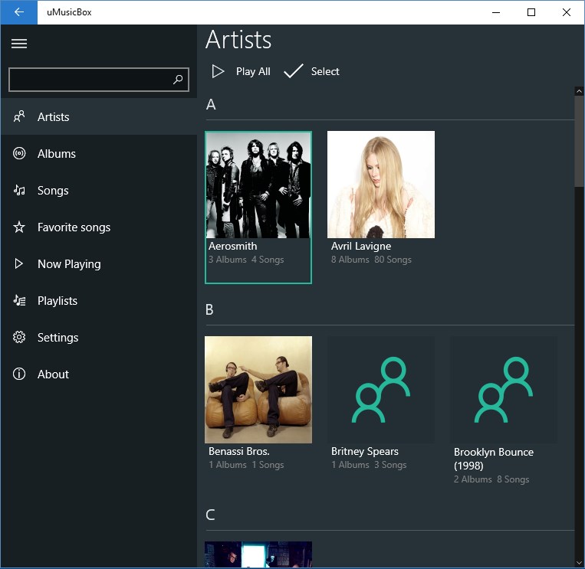This screenshot has width=585, height=569.
Task: Click the vertical scrollbar thumb
Action: [x=579, y=141]
